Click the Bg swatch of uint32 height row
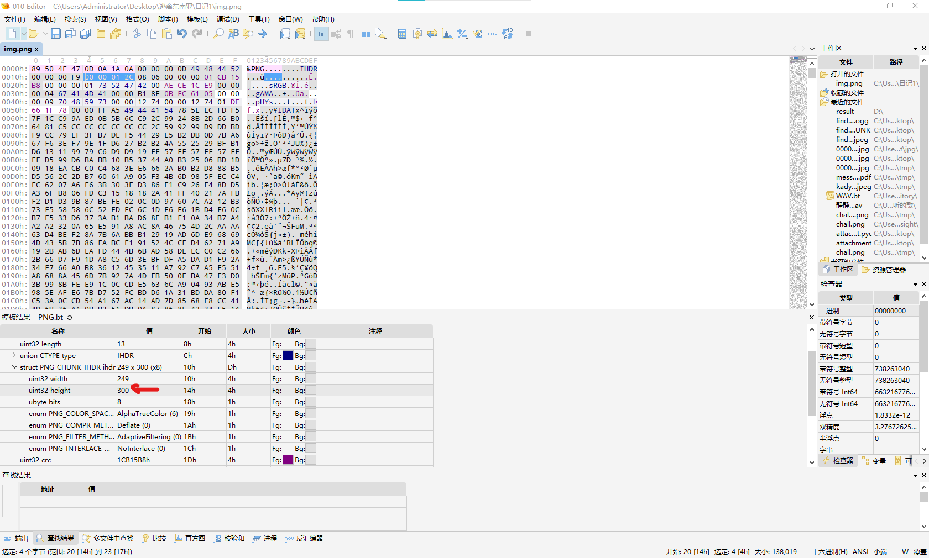929x558 pixels. click(x=311, y=390)
